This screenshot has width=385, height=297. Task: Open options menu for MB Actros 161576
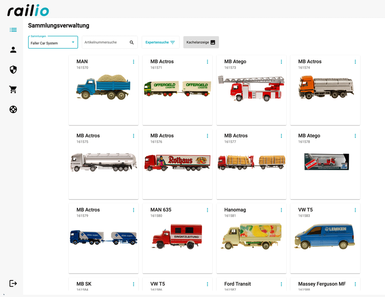point(208,136)
